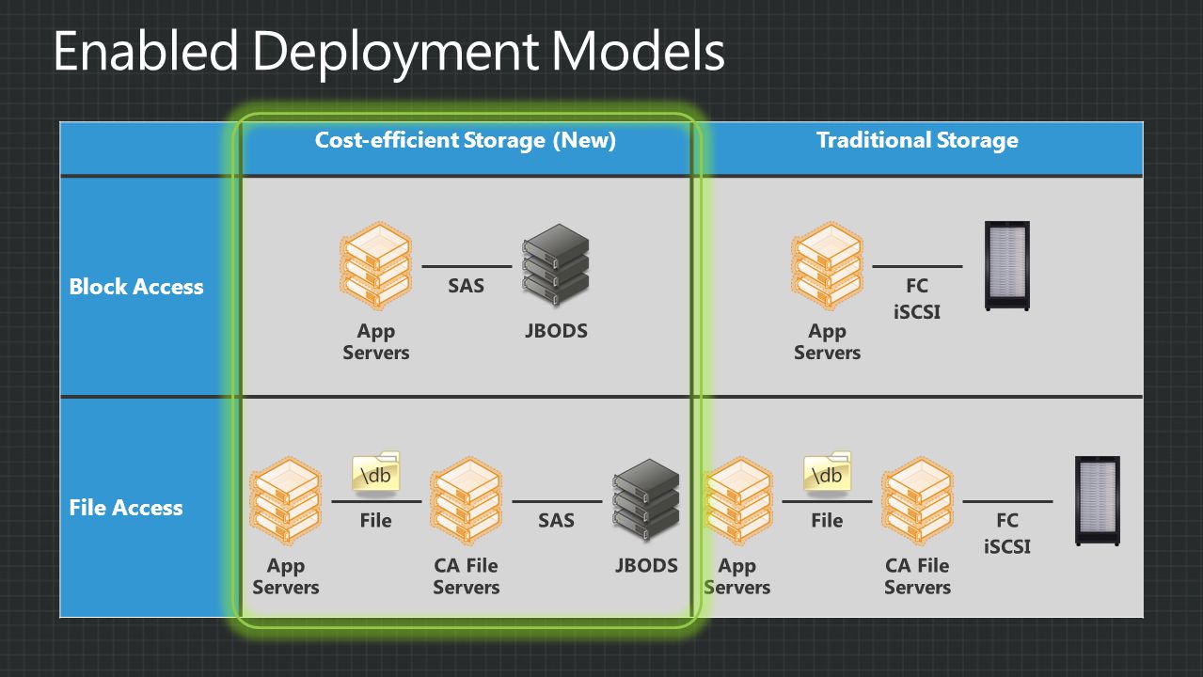
Task: Click the App Servers icon in Traditional Block Access cell
Action: (x=827, y=266)
